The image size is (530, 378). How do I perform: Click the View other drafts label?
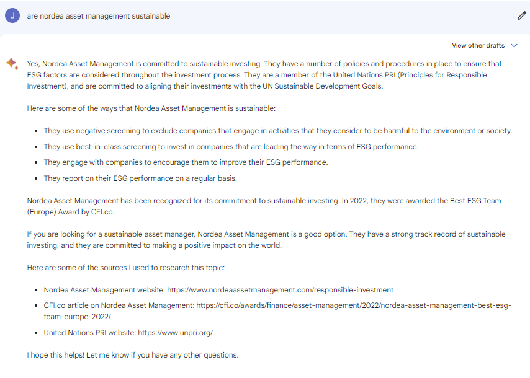click(x=478, y=46)
